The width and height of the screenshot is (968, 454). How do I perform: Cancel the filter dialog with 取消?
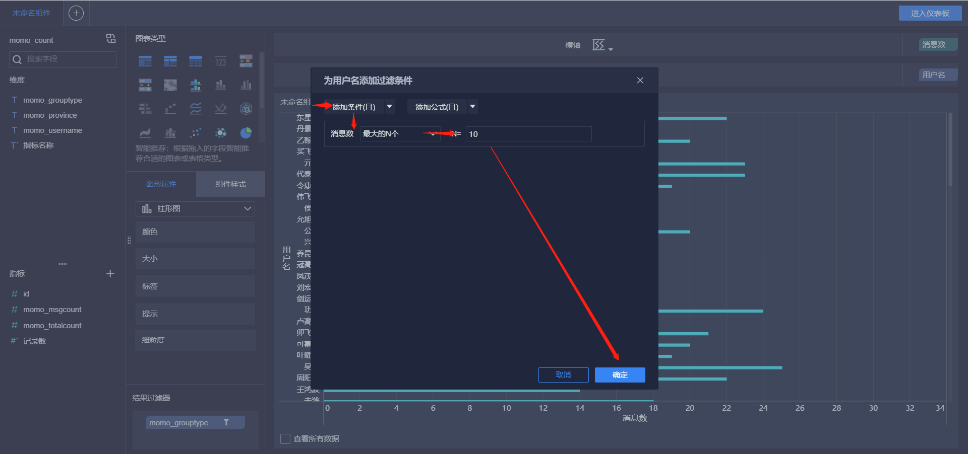coord(564,375)
